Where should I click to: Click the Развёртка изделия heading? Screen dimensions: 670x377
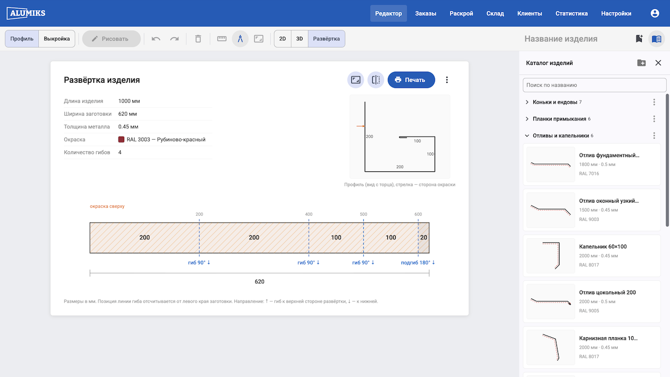click(x=102, y=80)
